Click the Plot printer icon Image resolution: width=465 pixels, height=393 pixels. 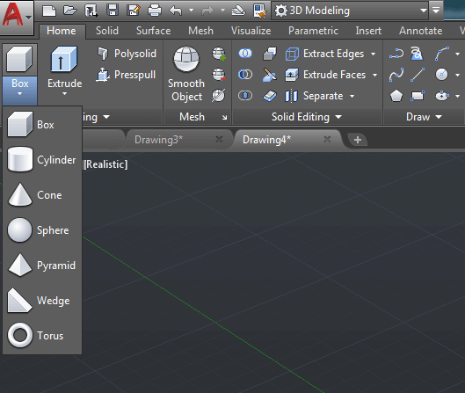coord(155,11)
